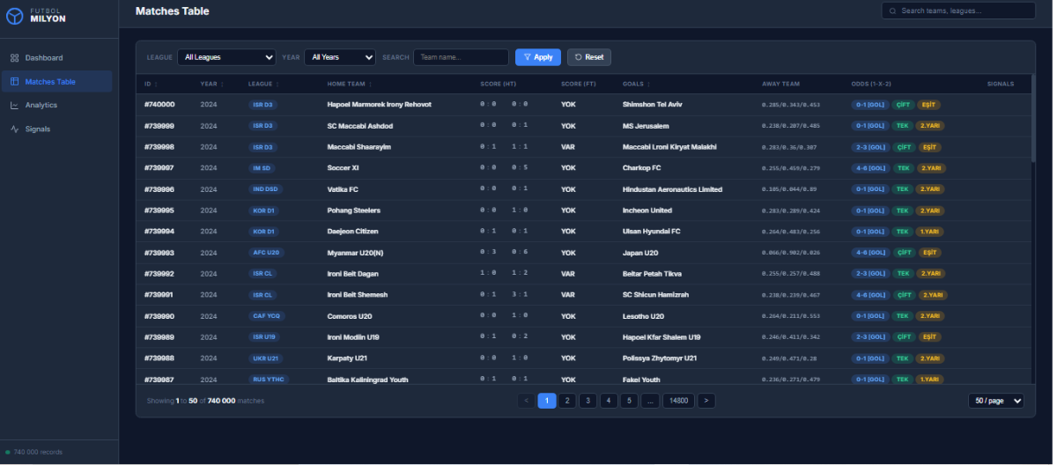Focus the Team name search input
This screenshot has width=1057, height=465.
coord(461,57)
